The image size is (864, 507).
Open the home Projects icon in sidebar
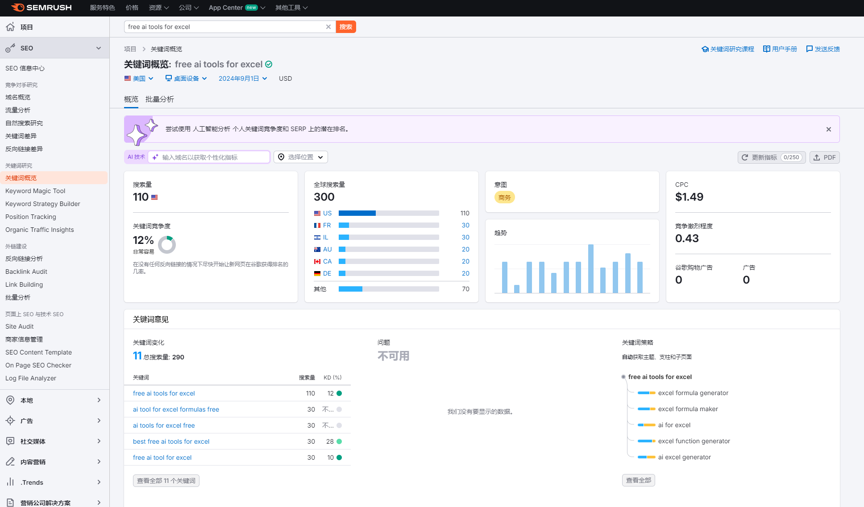(x=10, y=27)
